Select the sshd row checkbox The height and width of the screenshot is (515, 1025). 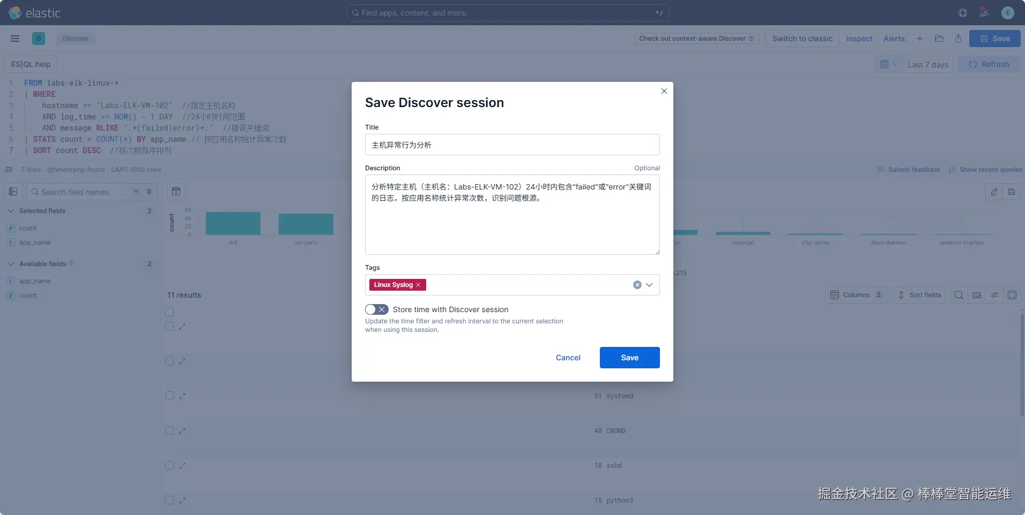pos(169,465)
